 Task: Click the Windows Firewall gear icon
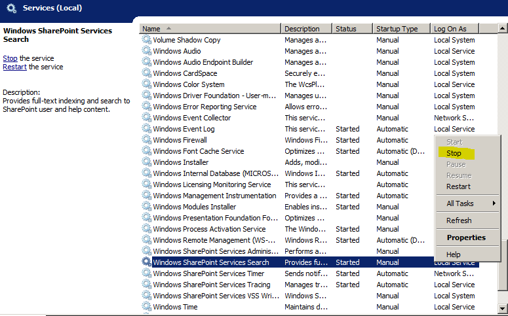[146, 140]
